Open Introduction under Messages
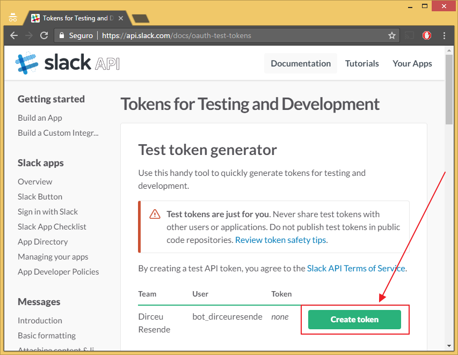Viewport: 458px width, 355px height. click(40, 321)
